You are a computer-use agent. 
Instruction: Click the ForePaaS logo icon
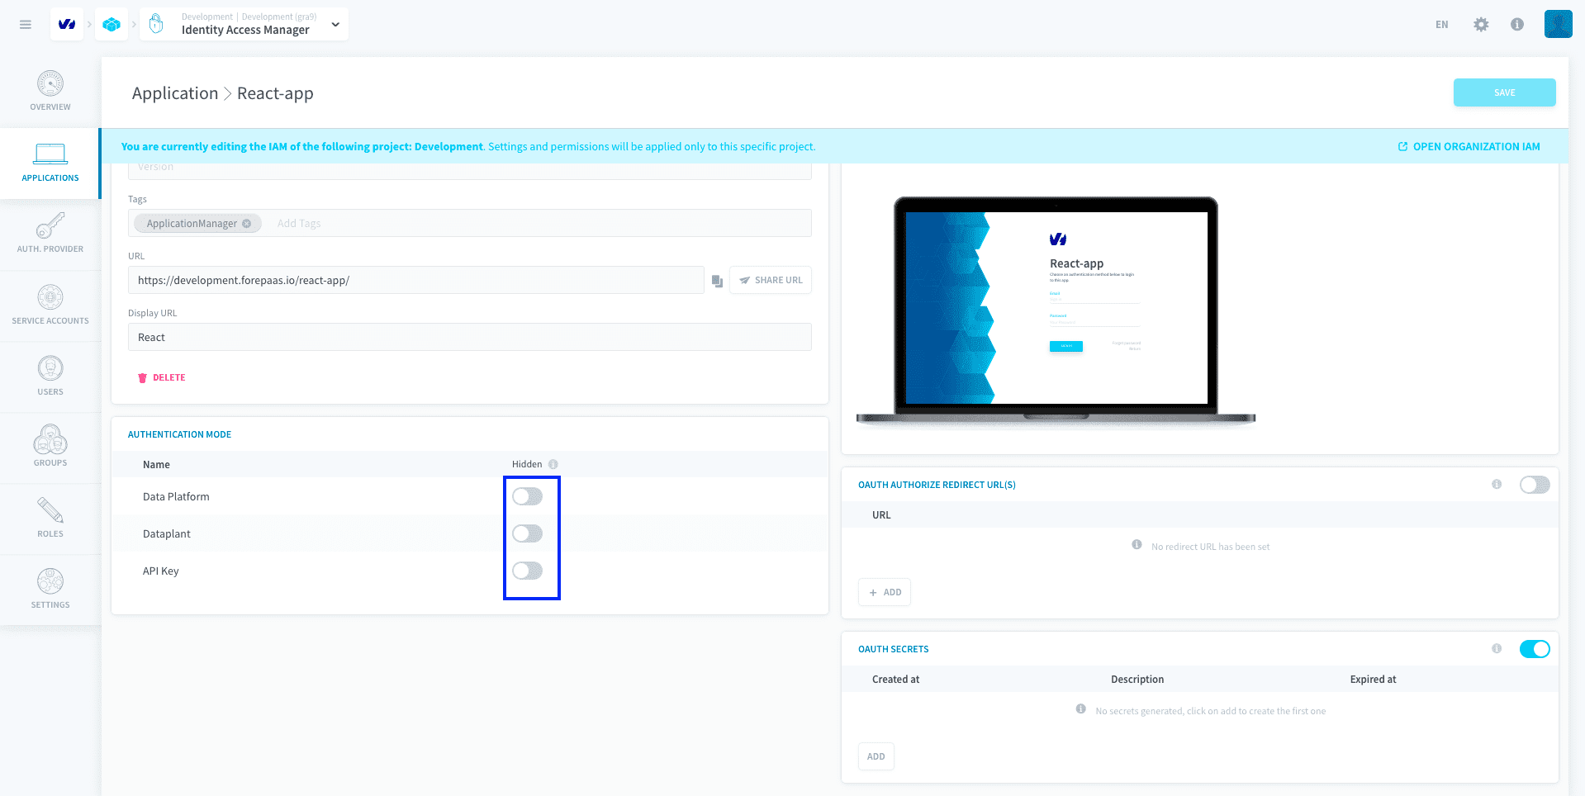tap(67, 25)
